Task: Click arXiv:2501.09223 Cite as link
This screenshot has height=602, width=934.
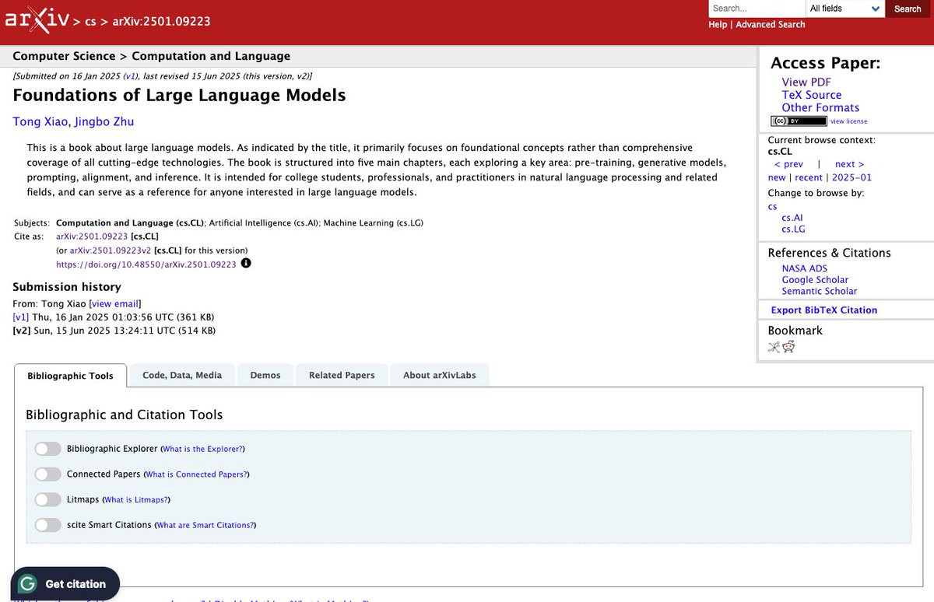Action: (92, 236)
